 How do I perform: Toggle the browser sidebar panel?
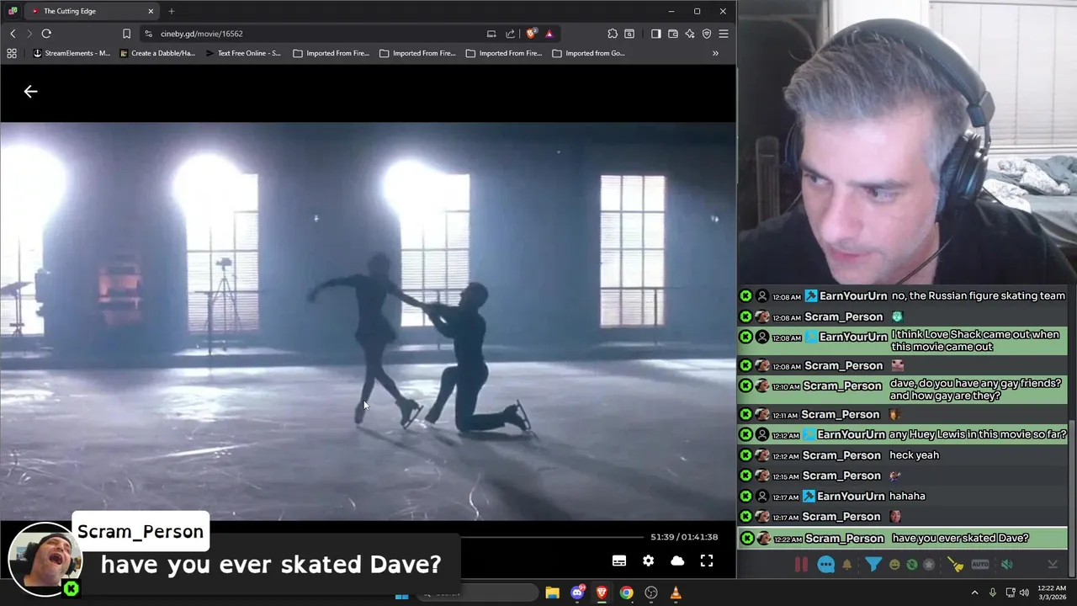point(656,34)
